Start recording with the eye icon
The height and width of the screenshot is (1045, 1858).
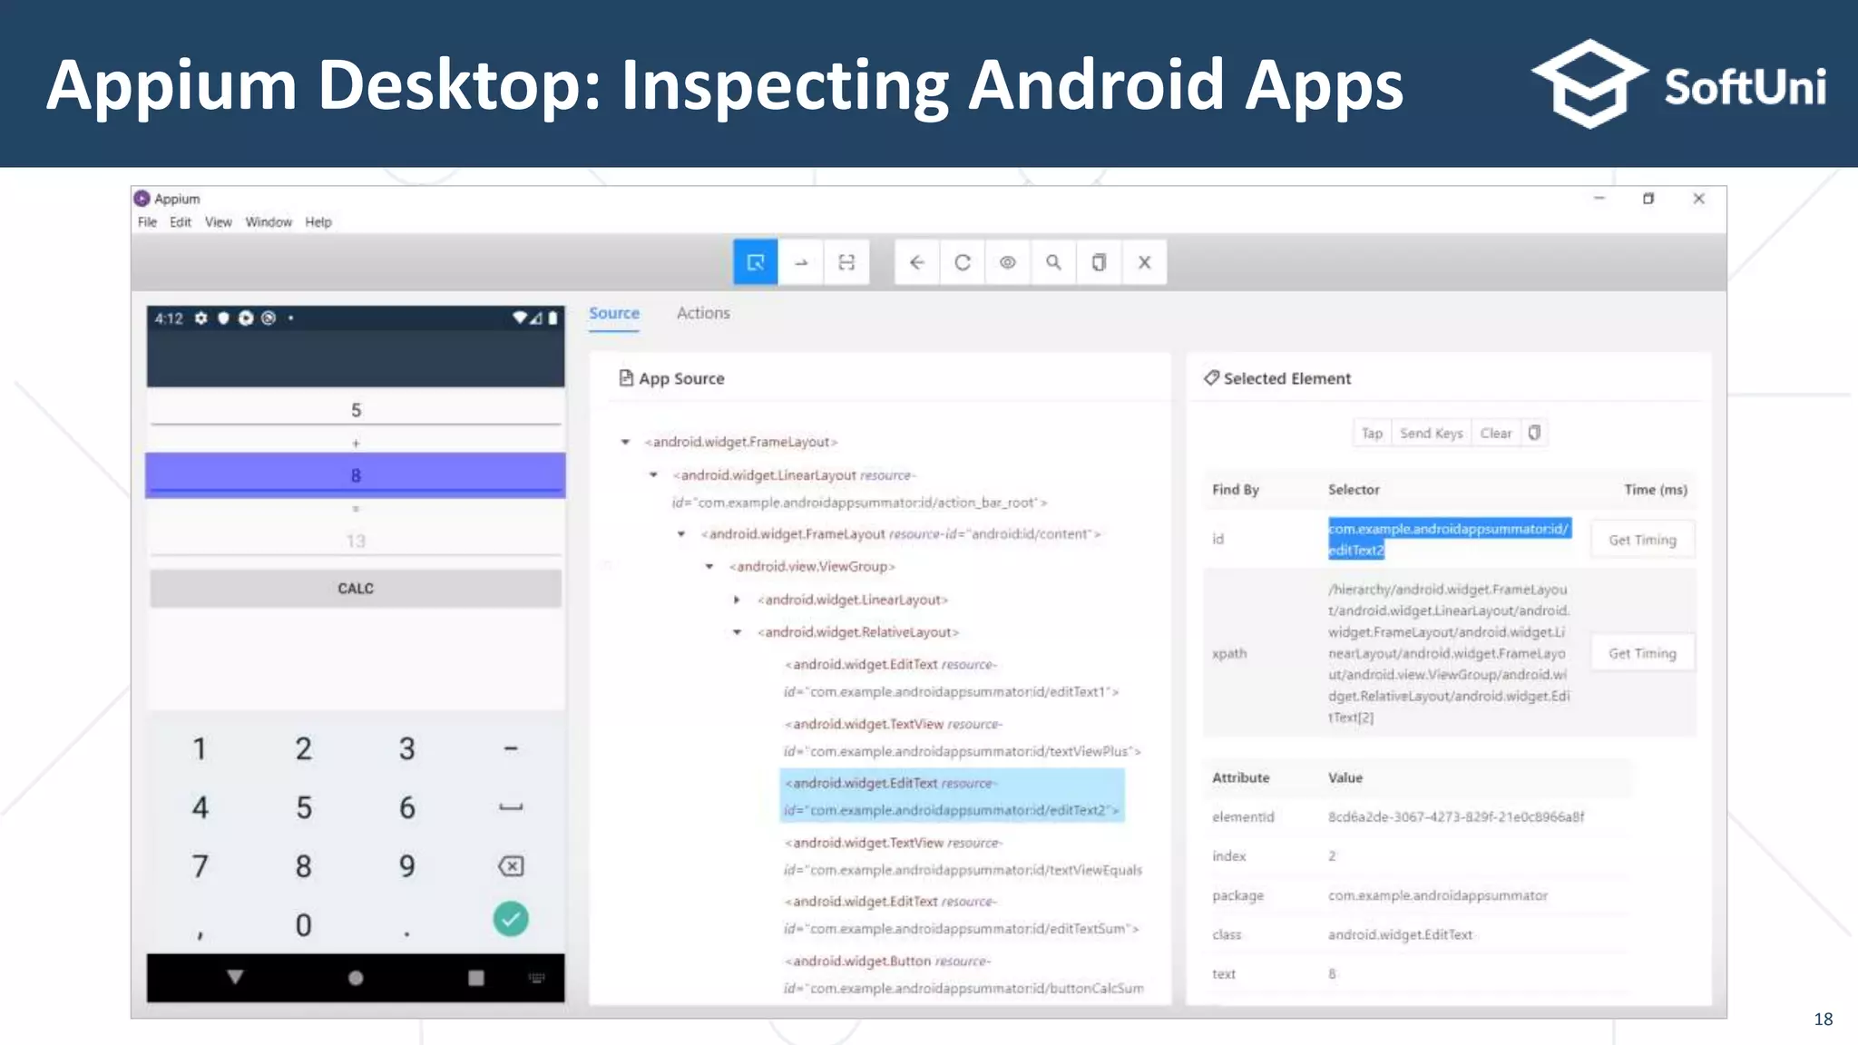1008,262
